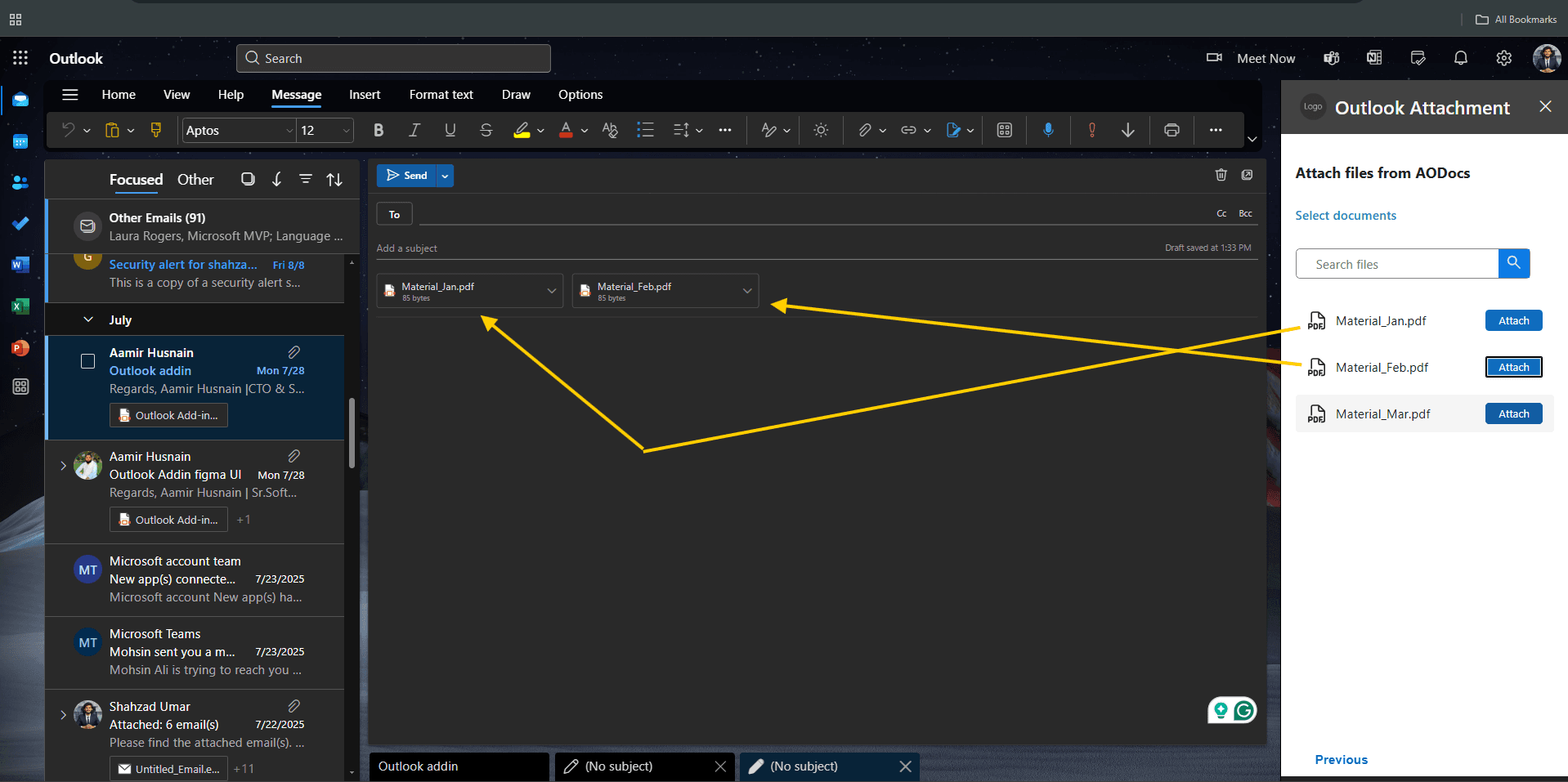Screen dimensions: 1568x782
Task: Click the Insert link icon
Action: [x=908, y=130]
